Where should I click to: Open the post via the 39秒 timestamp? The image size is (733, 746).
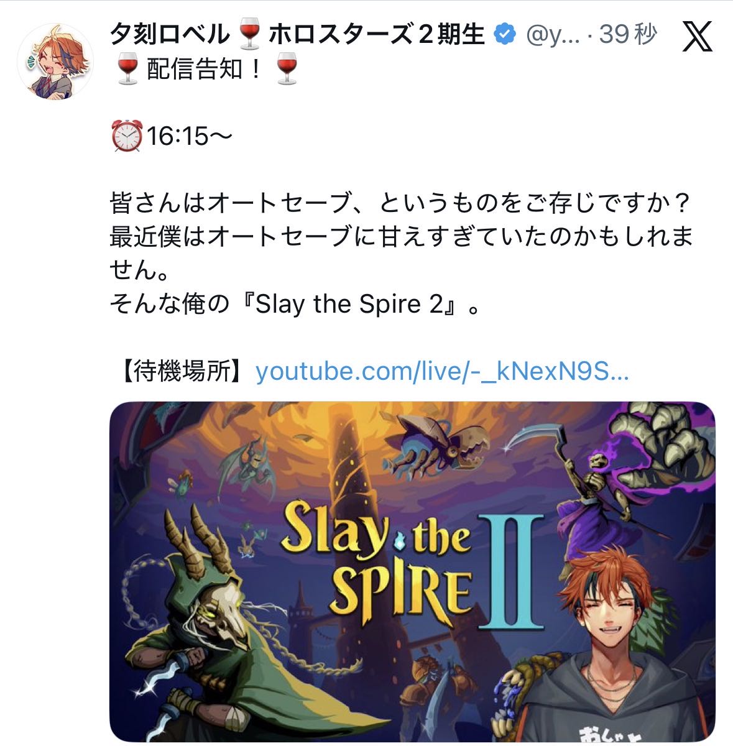628,35
